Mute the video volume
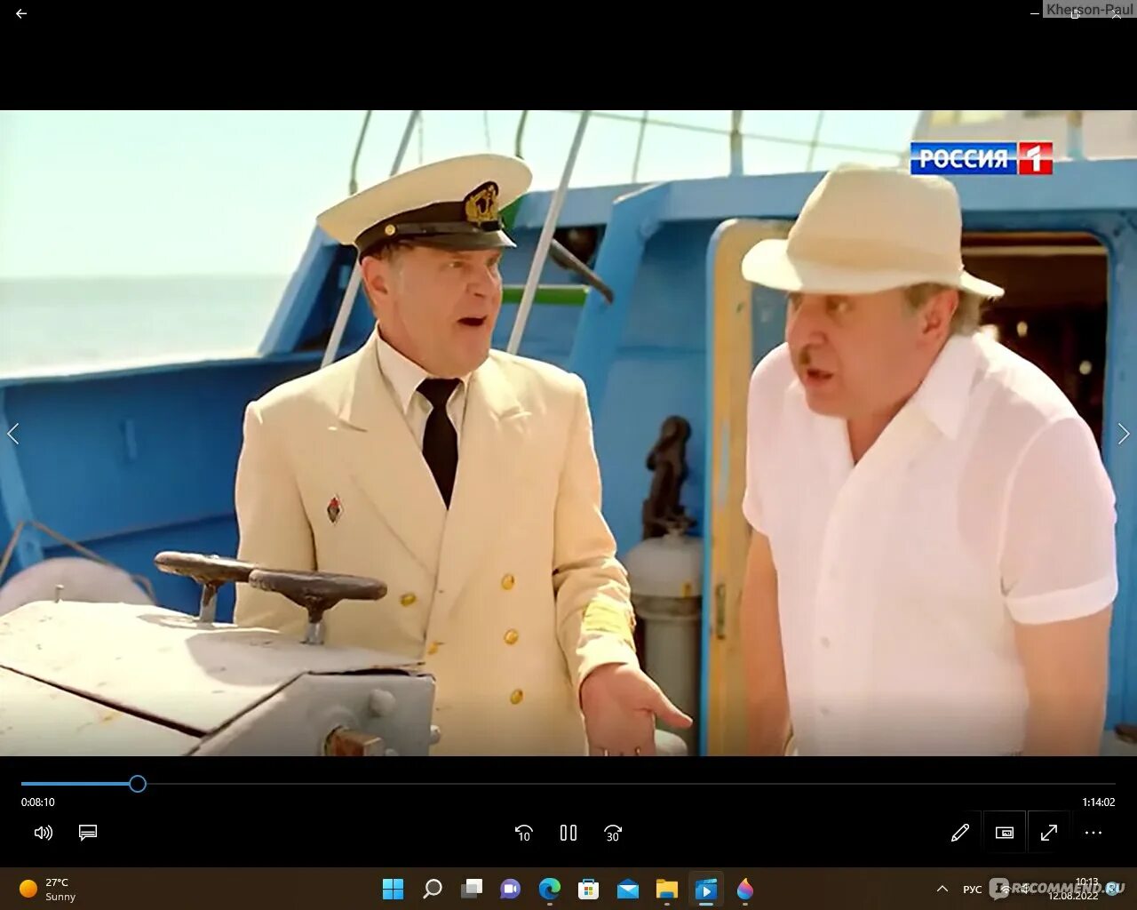The width and height of the screenshot is (1137, 910). (43, 833)
